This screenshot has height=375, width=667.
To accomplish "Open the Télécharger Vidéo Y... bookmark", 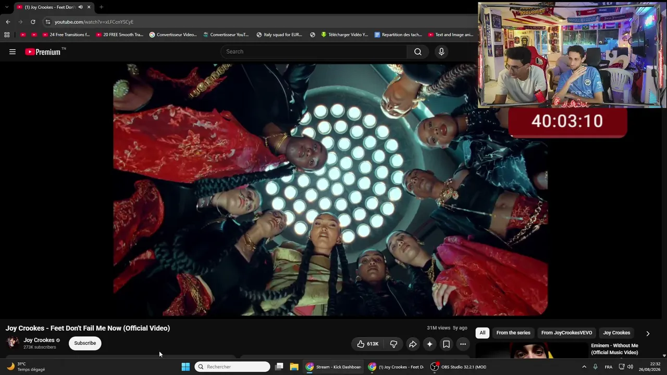I will coord(344,35).
